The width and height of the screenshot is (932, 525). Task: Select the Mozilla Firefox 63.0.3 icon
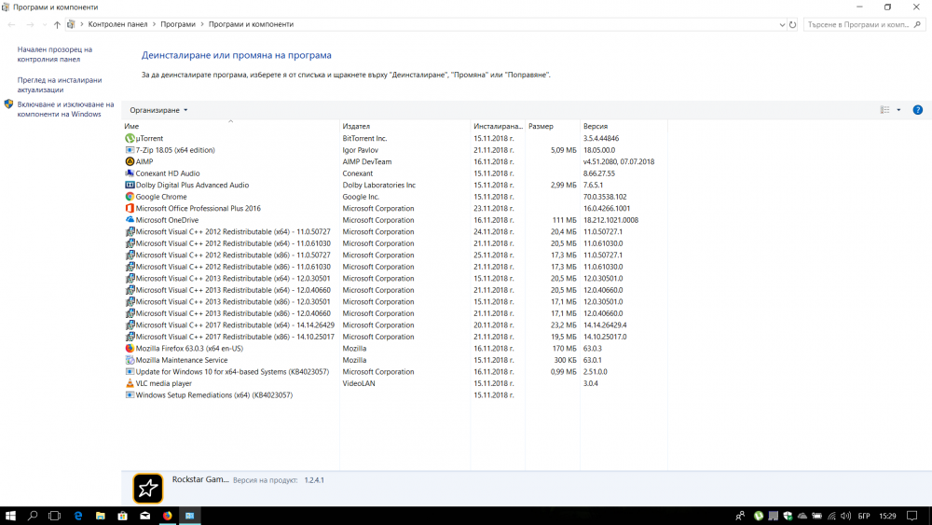tap(130, 348)
